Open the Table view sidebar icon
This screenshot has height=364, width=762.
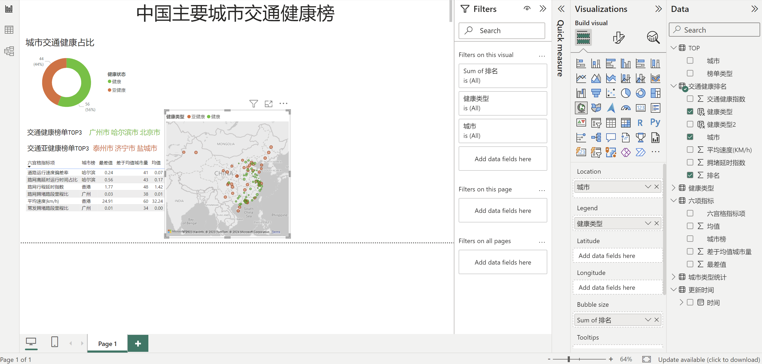click(x=9, y=29)
